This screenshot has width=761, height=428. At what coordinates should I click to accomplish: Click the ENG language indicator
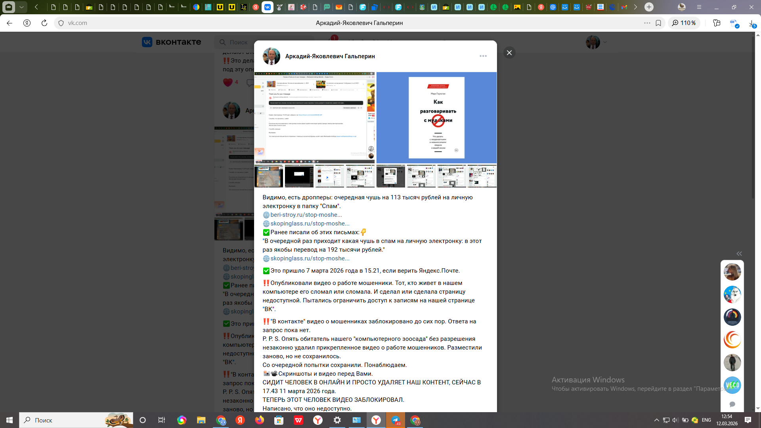706,420
